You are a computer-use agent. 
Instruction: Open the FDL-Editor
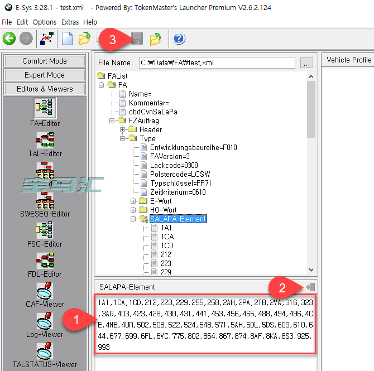click(45, 263)
